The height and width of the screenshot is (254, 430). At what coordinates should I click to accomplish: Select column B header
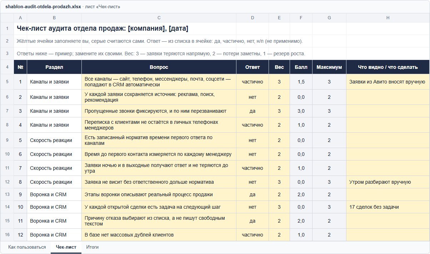pos(54,18)
